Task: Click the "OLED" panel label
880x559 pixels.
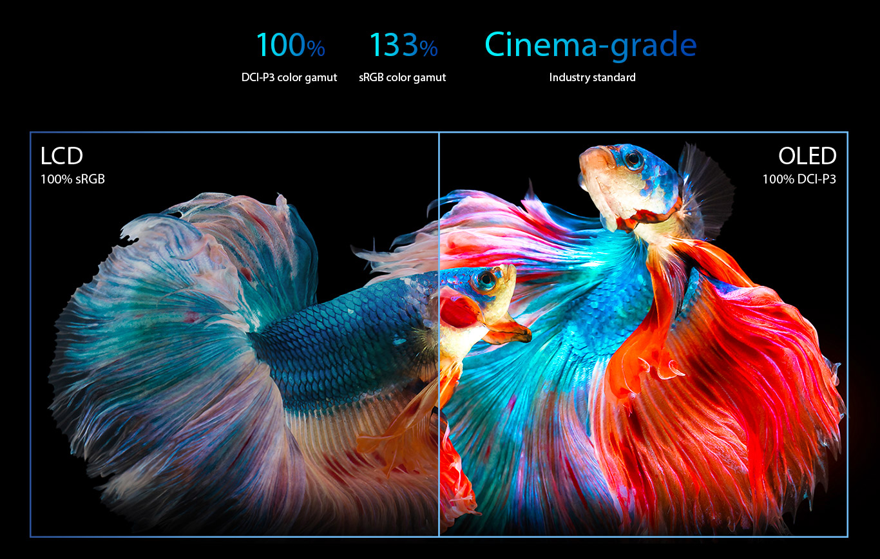Action: 807,156
